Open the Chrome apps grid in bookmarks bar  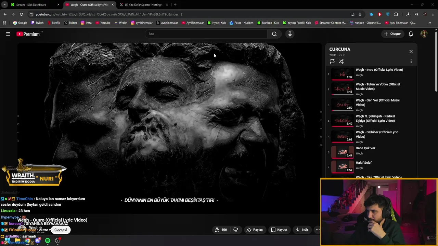[4, 23]
